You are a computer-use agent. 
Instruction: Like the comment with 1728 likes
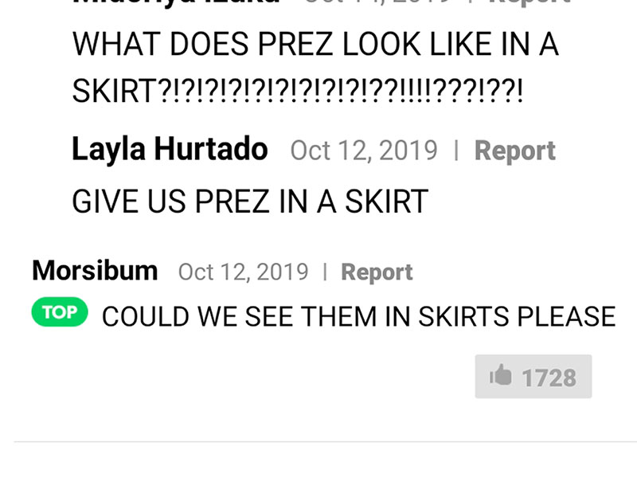point(533,376)
